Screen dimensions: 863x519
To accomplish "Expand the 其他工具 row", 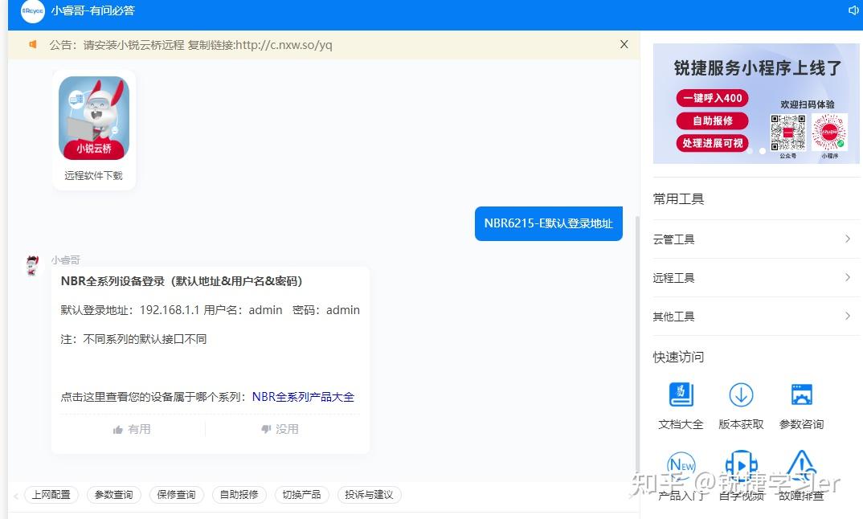I will pyautogui.click(x=756, y=317).
